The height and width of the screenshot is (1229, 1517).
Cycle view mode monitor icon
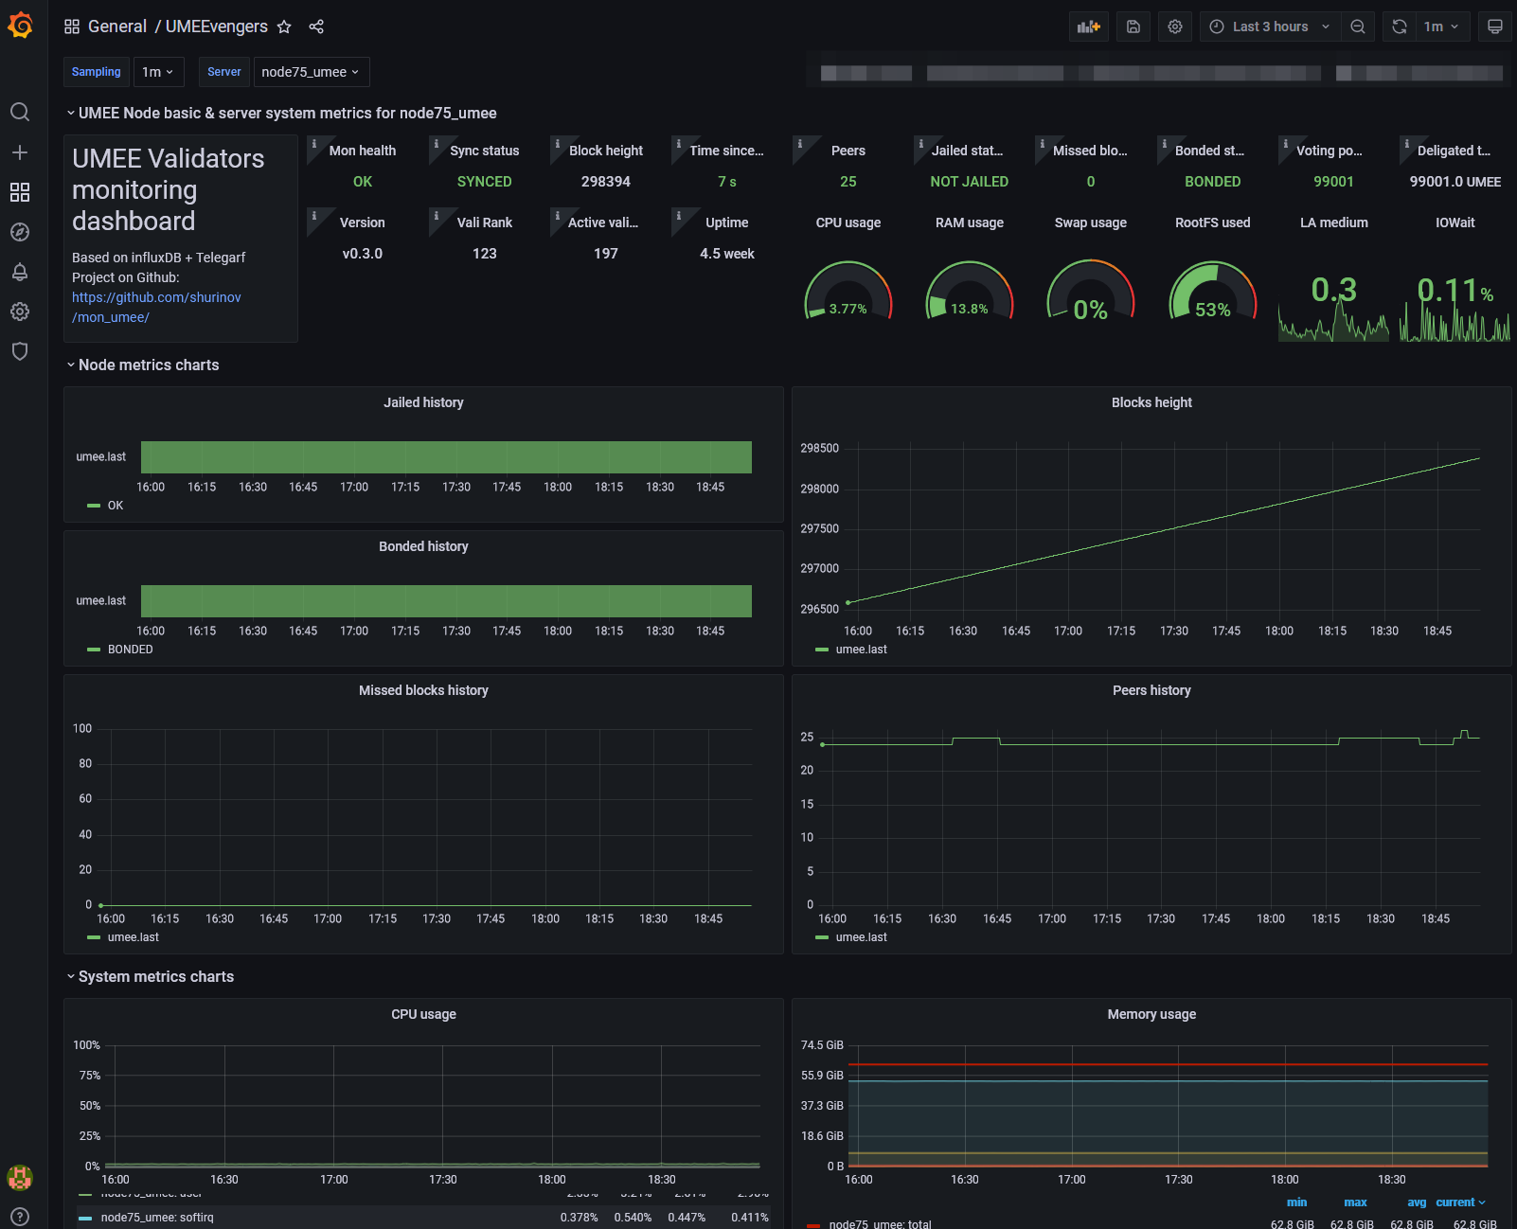click(x=1495, y=27)
